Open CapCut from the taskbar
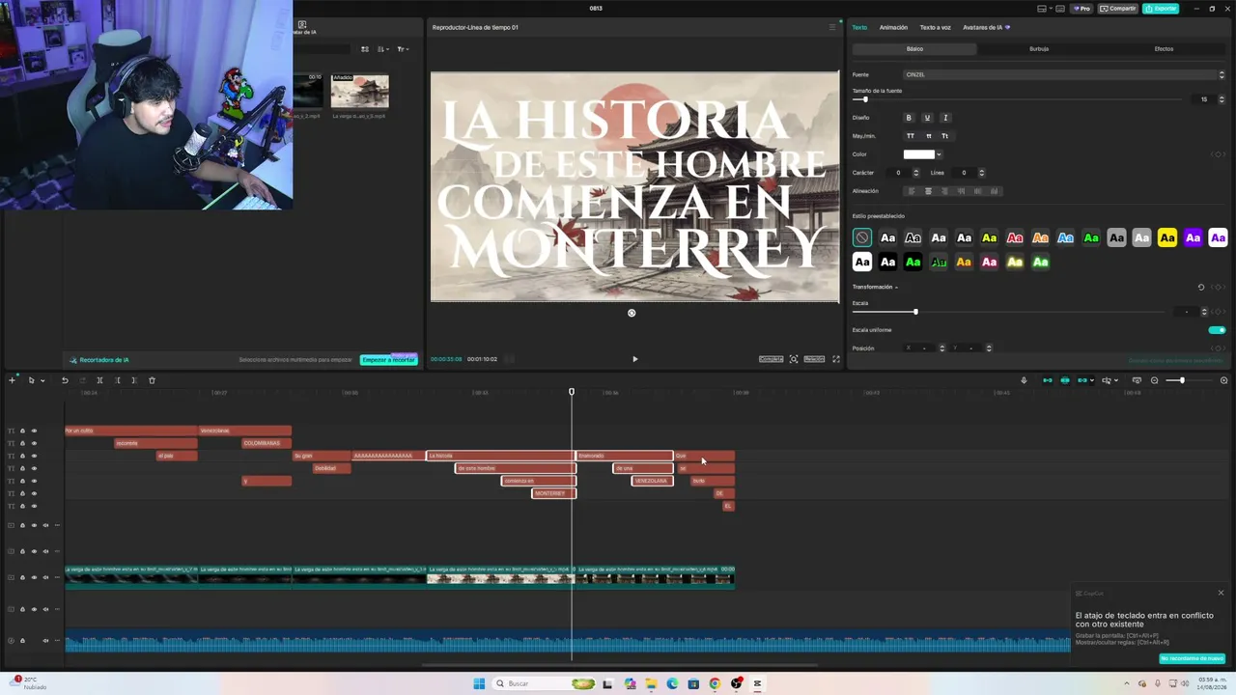 tap(757, 683)
